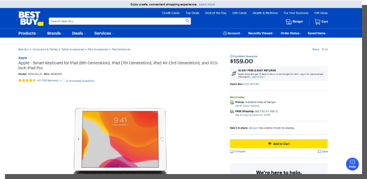
Task: Click Bangor link under See it in-store
Action: click(253, 128)
